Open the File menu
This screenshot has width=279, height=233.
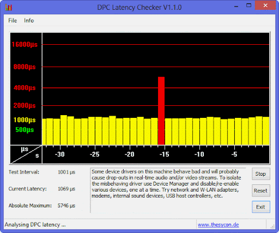point(13,20)
